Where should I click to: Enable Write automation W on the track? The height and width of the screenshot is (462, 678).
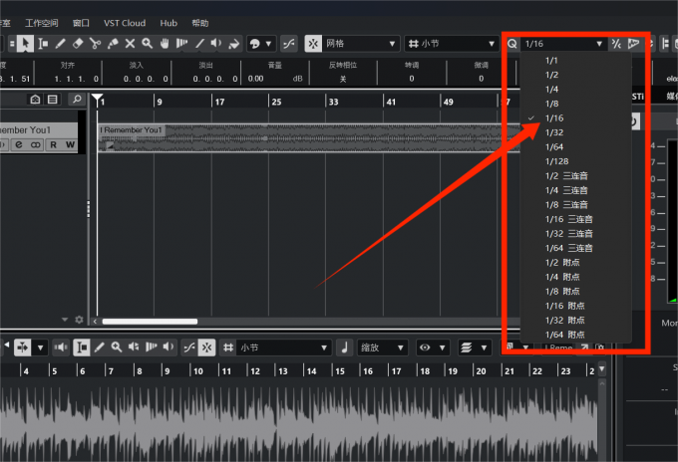click(x=70, y=144)
